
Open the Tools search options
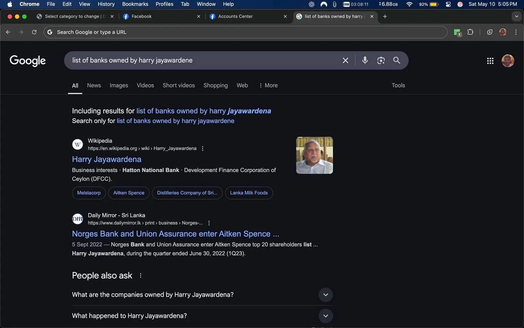(x=398, y=85)
